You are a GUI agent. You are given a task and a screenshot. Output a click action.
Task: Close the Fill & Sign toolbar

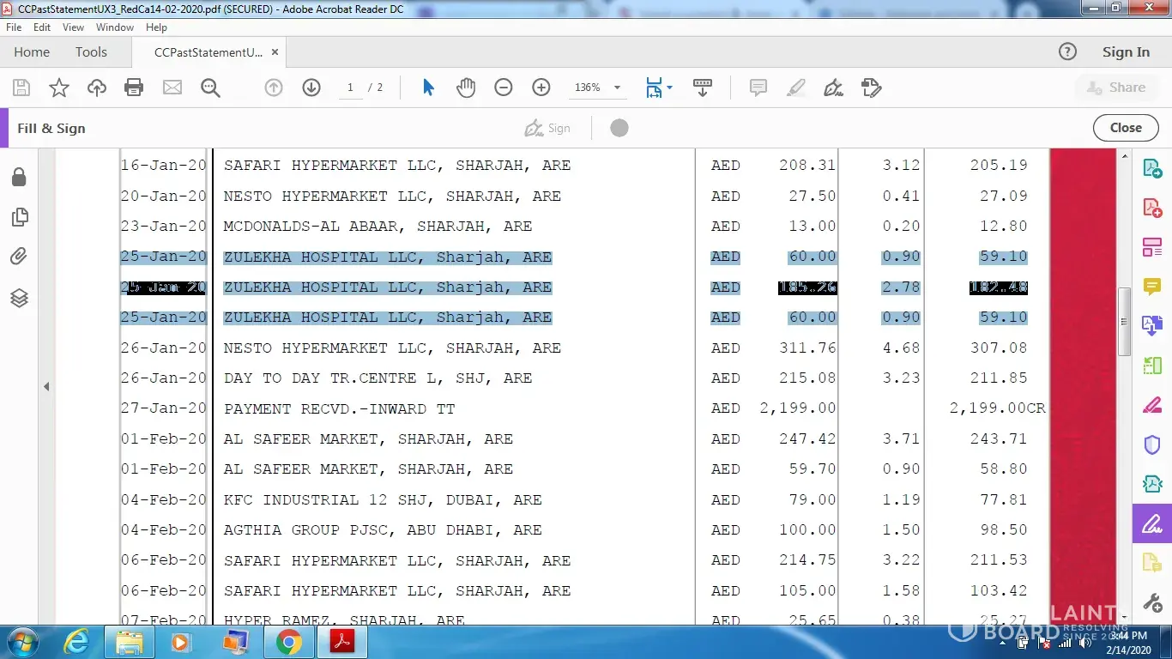click(x=1125, y=128)
